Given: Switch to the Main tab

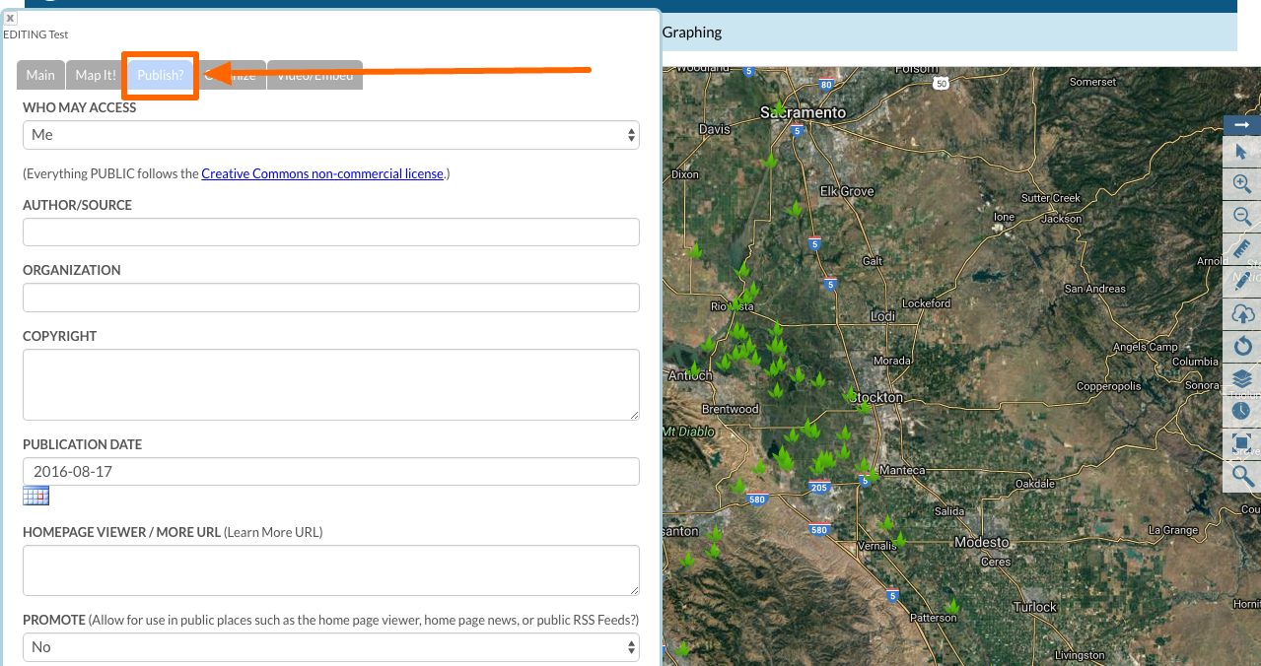Looking at the screenshot, I should (40, 76).
